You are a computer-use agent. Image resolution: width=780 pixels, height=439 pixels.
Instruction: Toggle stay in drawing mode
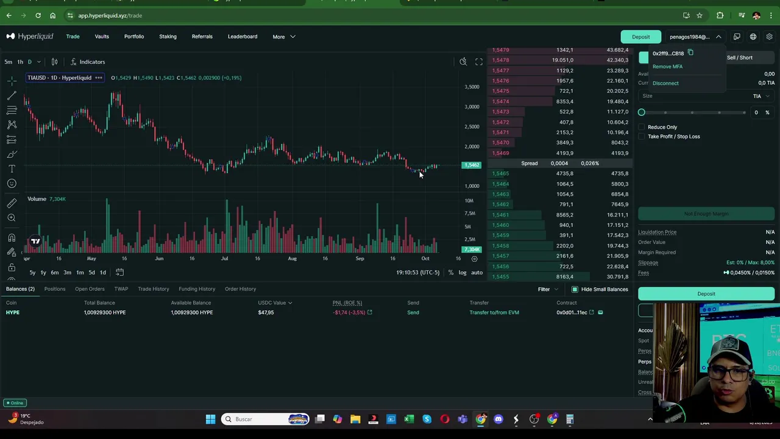coord(12,252)
